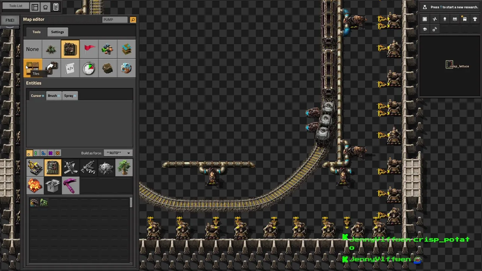482x271 pixels.
Task: Click the orange magnifier search button
Action: pos(133,20)
